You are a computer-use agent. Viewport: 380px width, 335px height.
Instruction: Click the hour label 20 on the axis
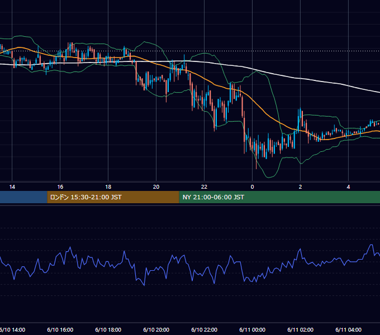[156, 187]
